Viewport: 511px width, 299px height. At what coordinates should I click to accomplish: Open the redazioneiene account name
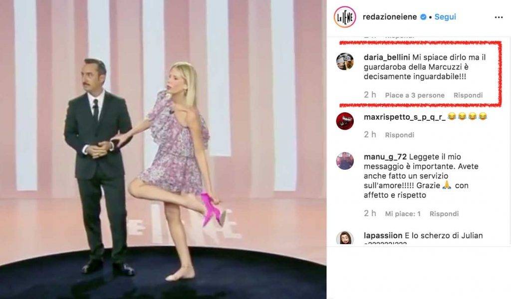tap(390, 17)
